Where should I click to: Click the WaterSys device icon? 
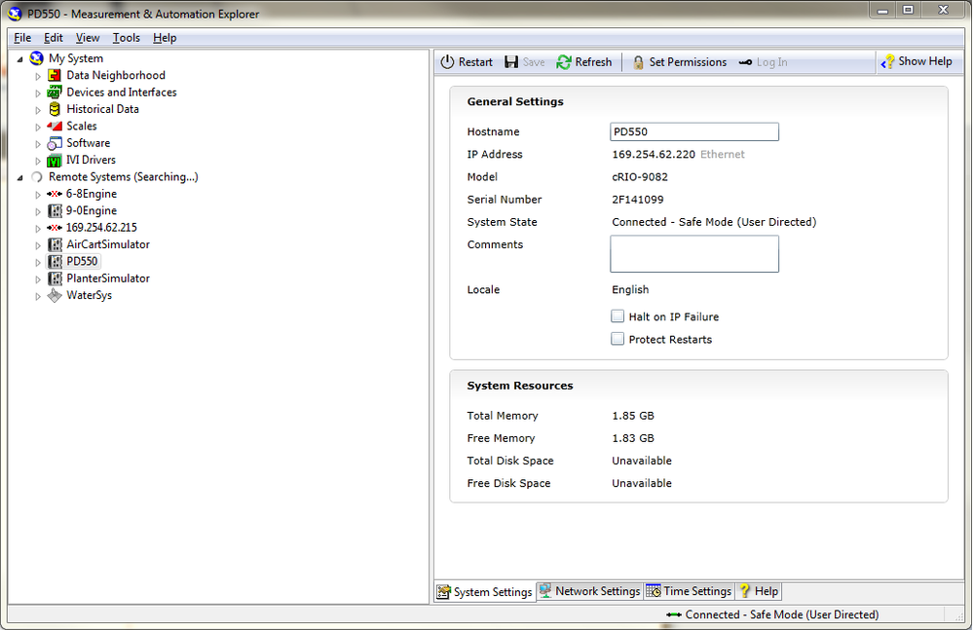(55, 295)
